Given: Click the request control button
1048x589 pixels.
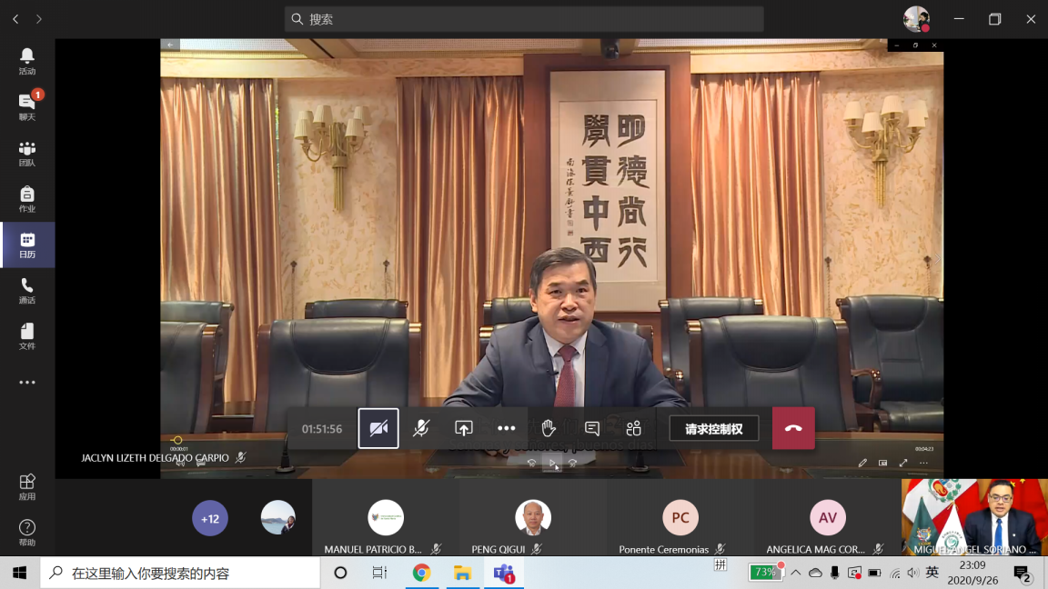Looking at the screenshot, I should 714,429.
